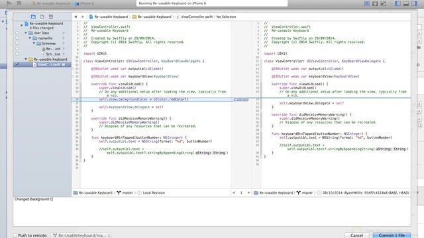Collapse the Schemes folder
424x238 pixels.
(x=34, y=44)
